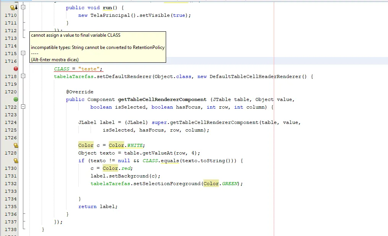
Task: Click line number 1735 in the gutter
Action: tap(11, 207)
